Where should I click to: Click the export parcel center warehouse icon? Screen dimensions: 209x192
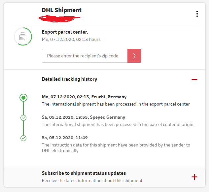pyautogui.click(x=23, y=37)
